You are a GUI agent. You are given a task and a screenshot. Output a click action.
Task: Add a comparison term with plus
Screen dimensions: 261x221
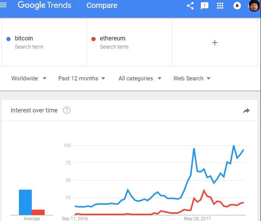(215, 43)
